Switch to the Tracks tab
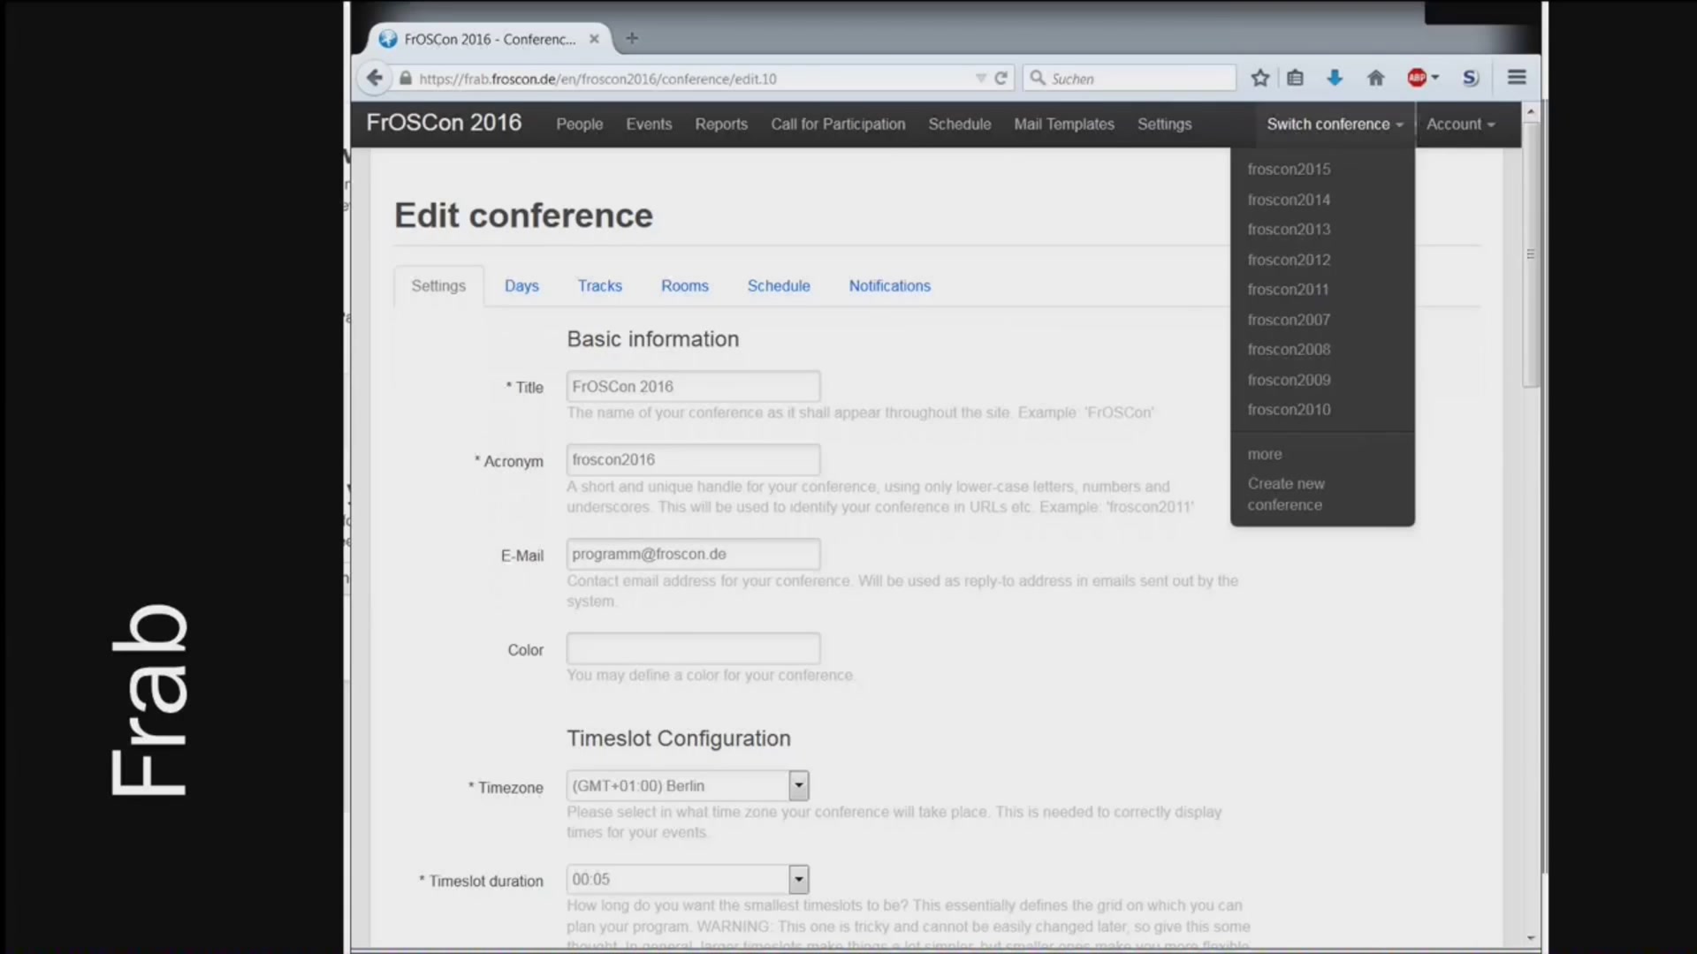Image resolution: width=1697 pixels, height=954 pixels. pos(600,286)
